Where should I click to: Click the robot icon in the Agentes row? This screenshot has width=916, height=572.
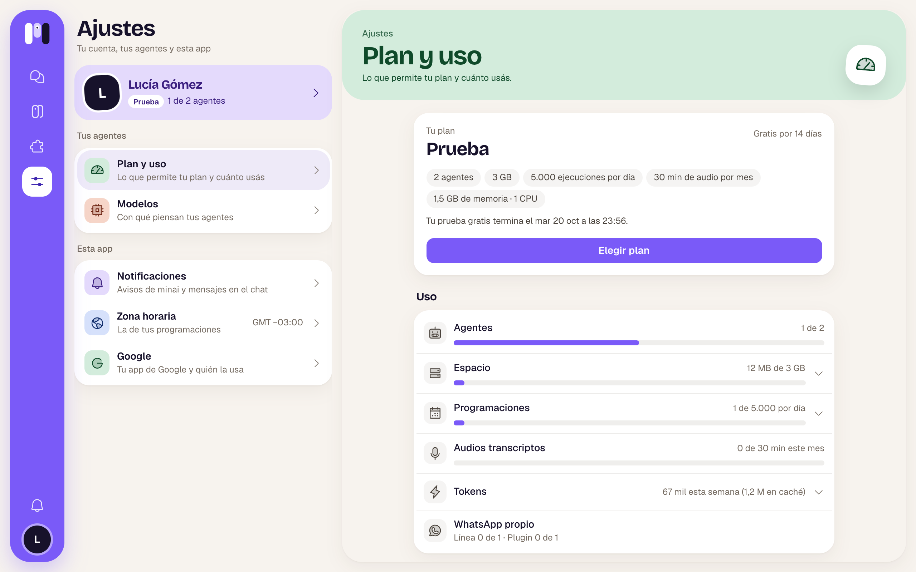tap(435, 333)
